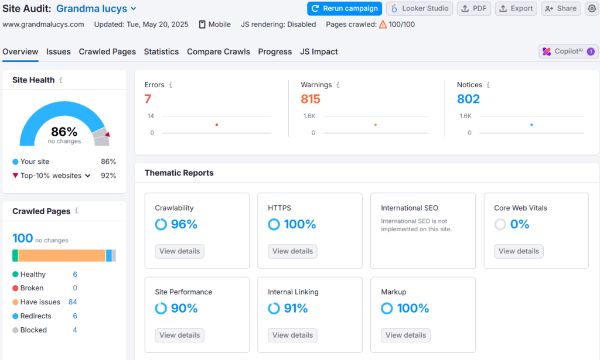Image resolution: width=600 pixels, height=360 pixels.
Task: Click the Crawled Pages info icon
Action: tap(77, 211)
